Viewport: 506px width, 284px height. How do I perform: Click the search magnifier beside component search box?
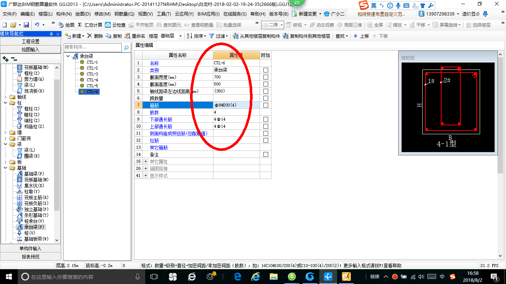point(126,48)
